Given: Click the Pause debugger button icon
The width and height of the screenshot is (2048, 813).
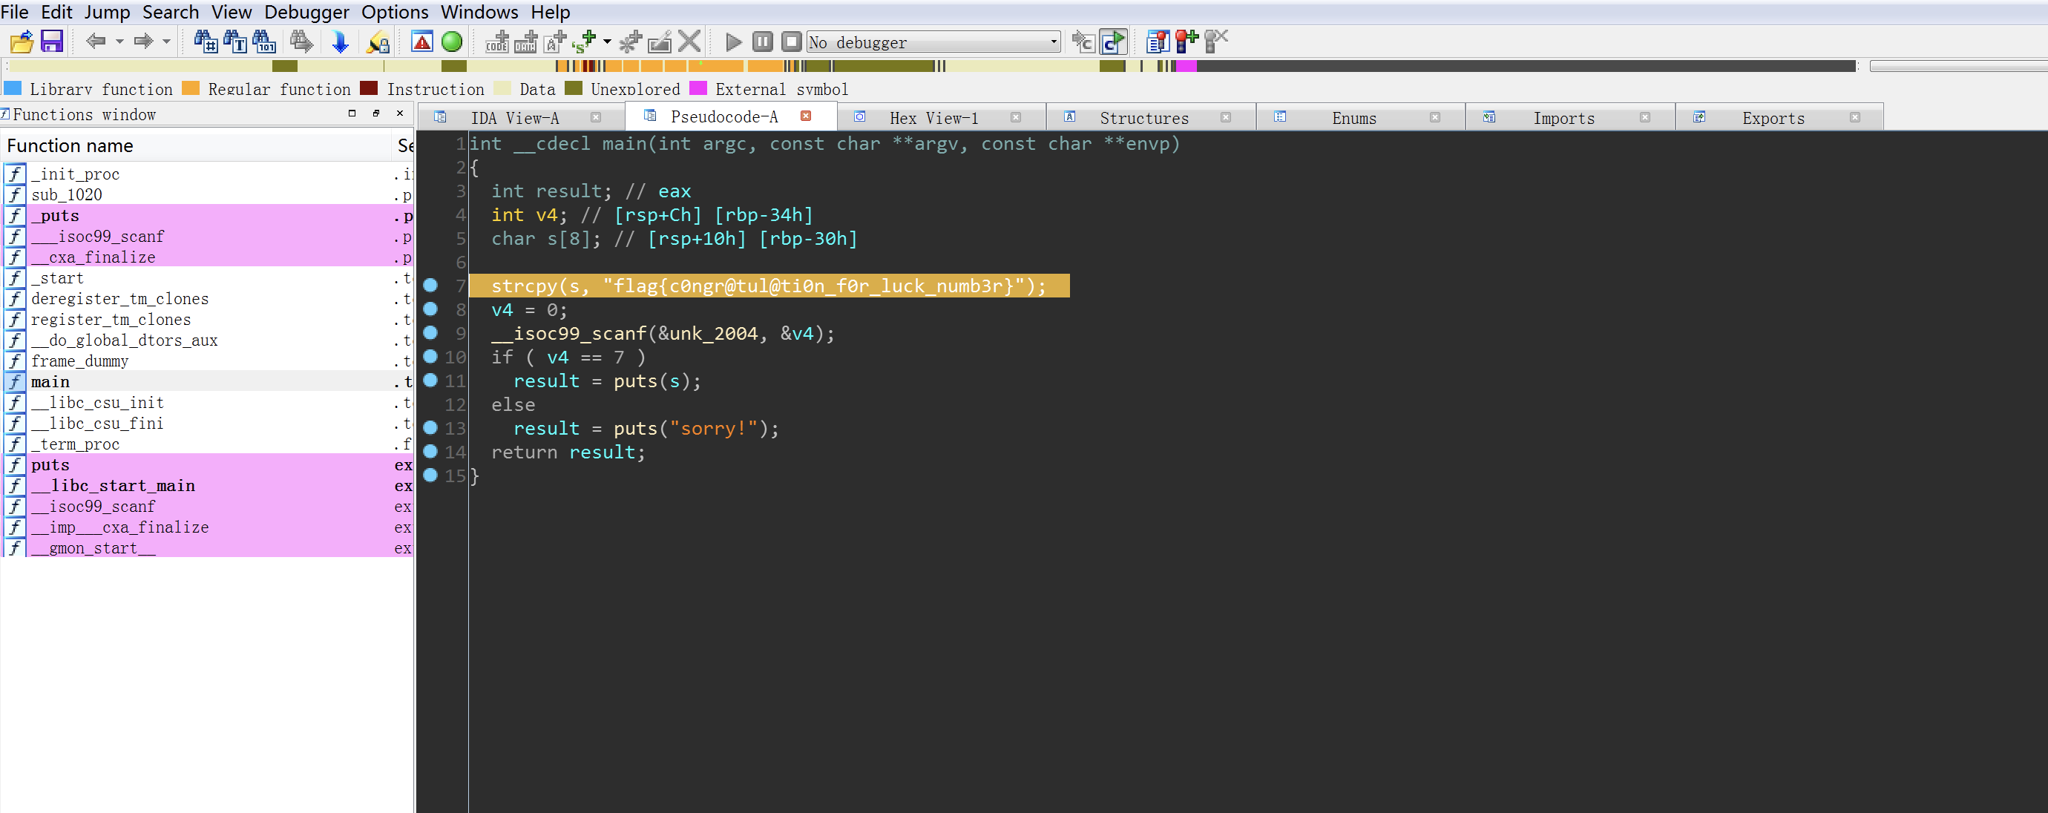Looking at the screenshot, I should coord(761,42).
